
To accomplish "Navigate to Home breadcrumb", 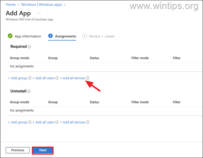I will [11, 5].
